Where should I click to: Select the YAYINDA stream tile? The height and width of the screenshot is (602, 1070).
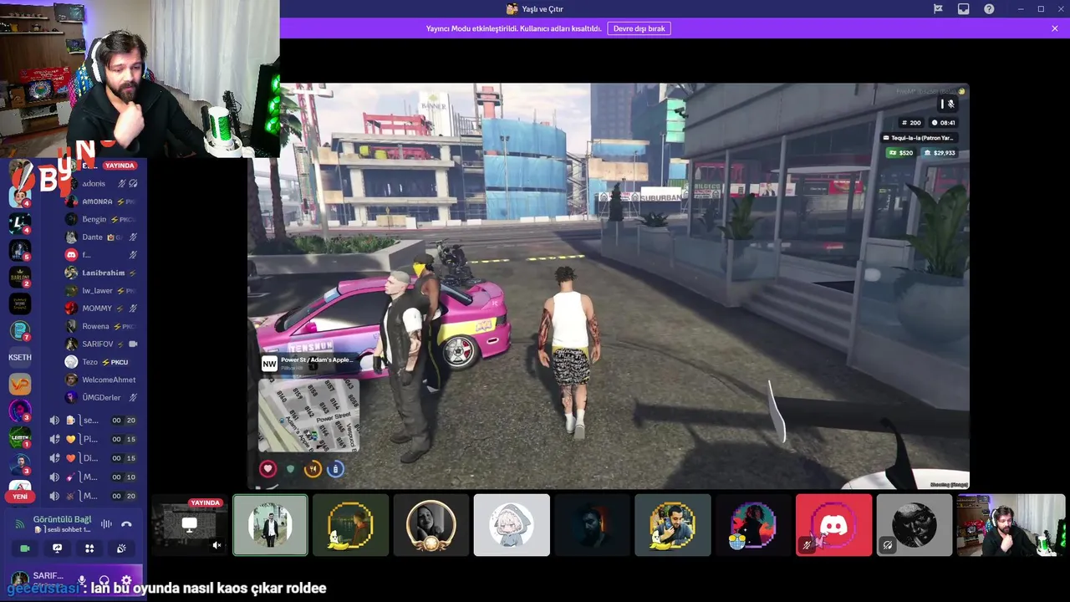click(x=190, y=525)
